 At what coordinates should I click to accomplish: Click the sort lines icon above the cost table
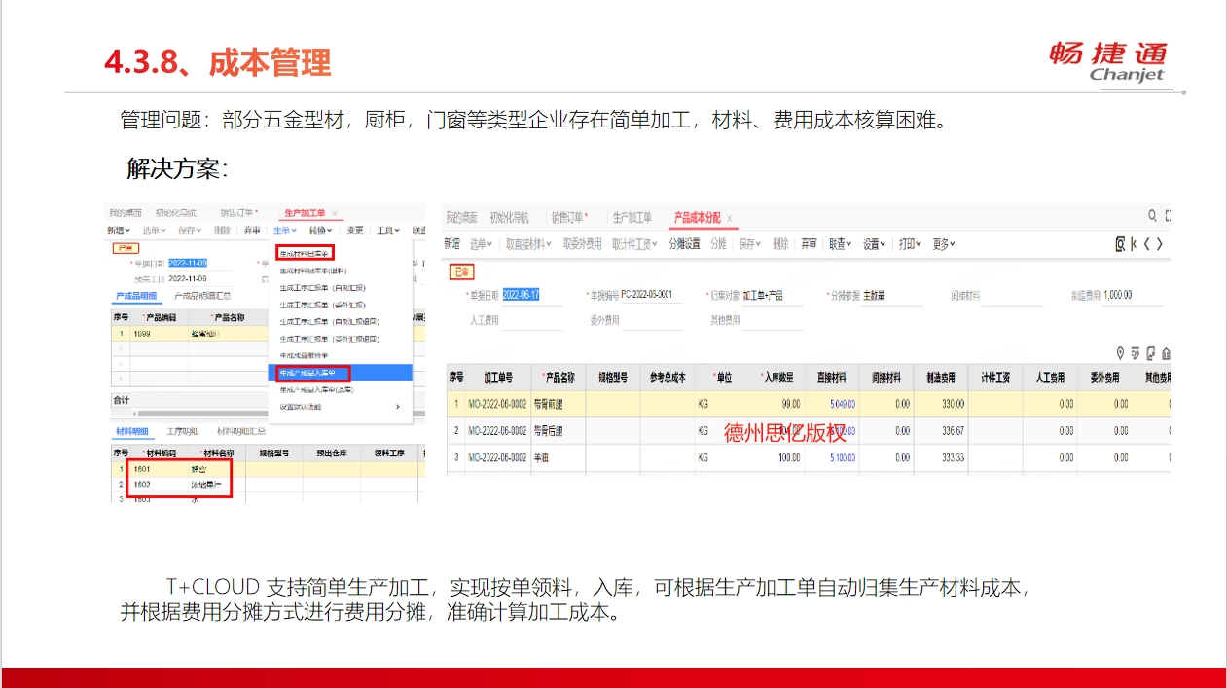pos(1136,353)
